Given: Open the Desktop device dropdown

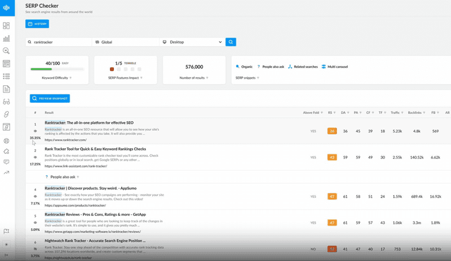Looking at the screenshot, I should pos(192,42).
